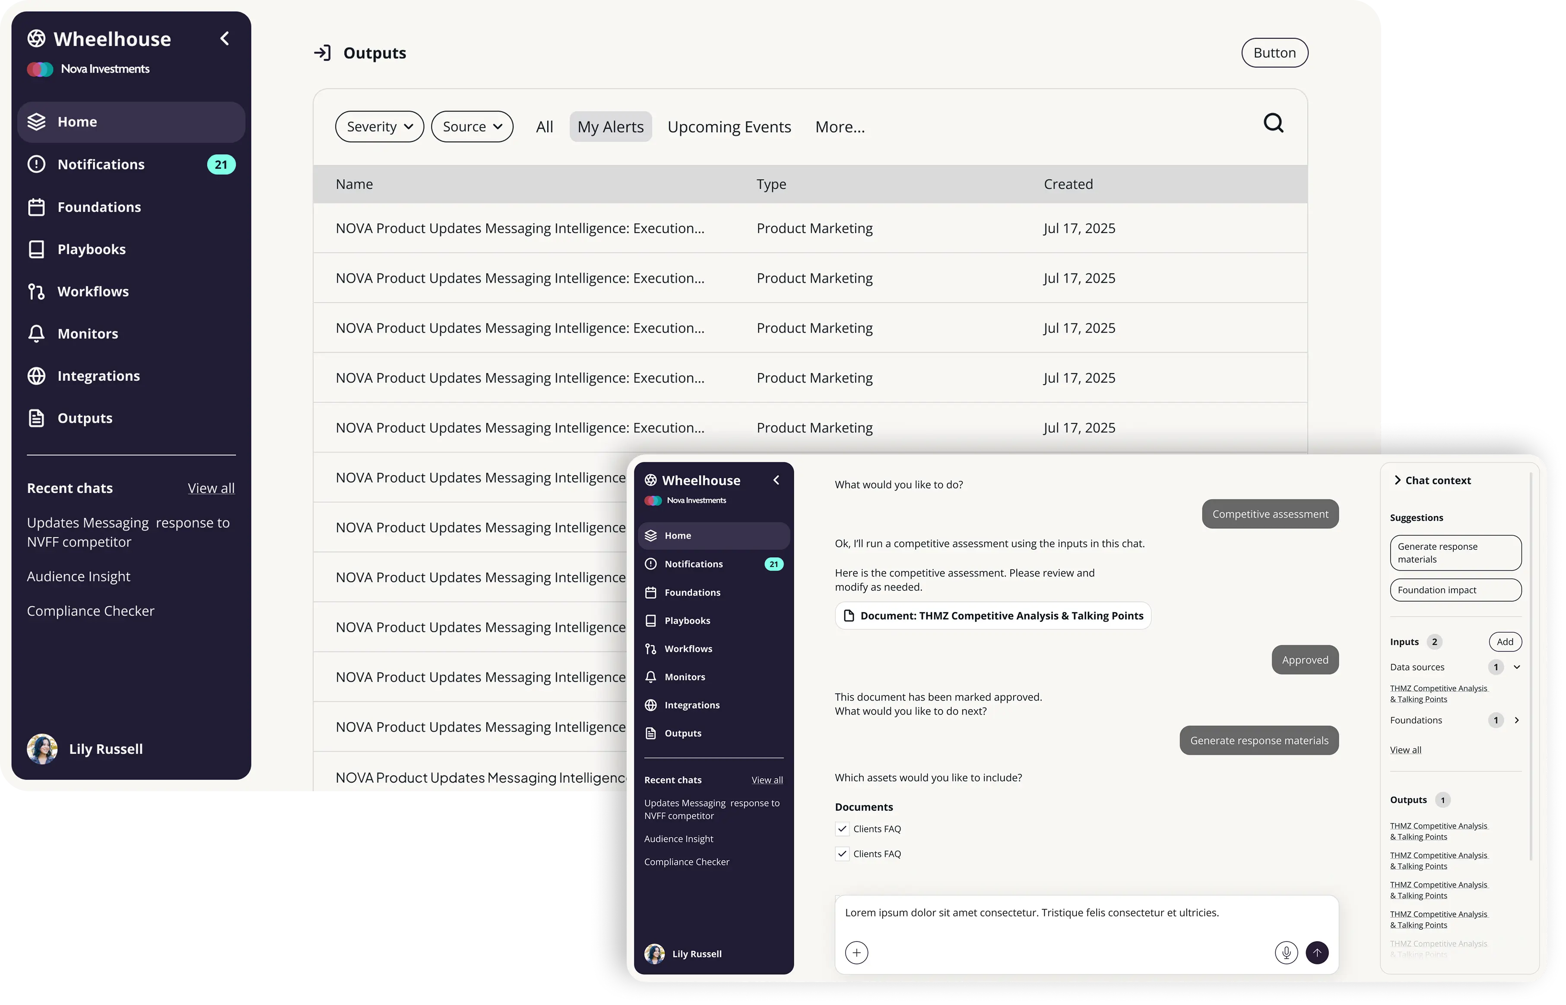Click the Add inputs button
The image size is (1566, 1005).
pos(1505,641)
